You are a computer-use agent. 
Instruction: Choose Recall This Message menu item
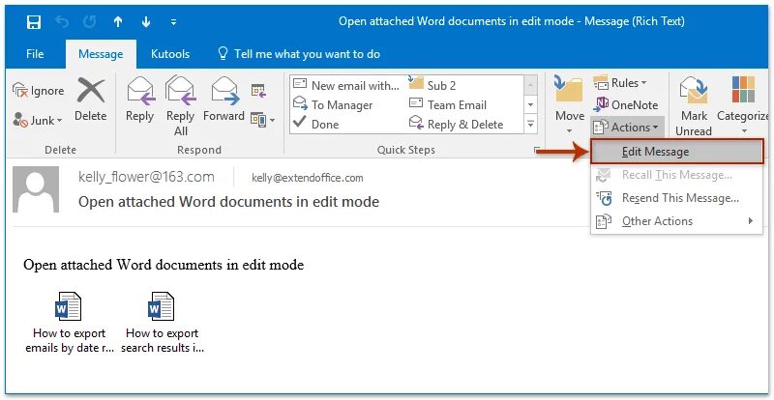pos(676,175)
